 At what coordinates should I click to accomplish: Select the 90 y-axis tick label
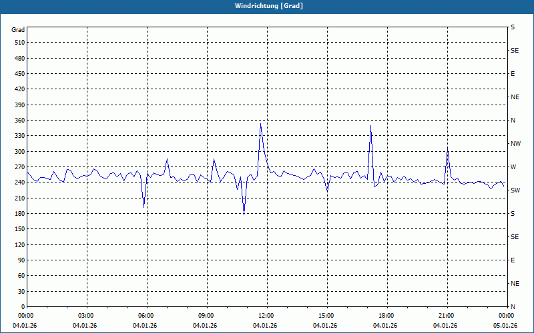21,260
